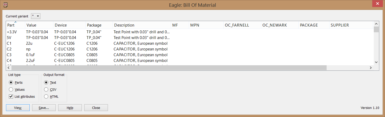This screenshot has height=117, width=385.
Task: Click the Save... button
Action: pyautogui.click(x=44, y=108)
